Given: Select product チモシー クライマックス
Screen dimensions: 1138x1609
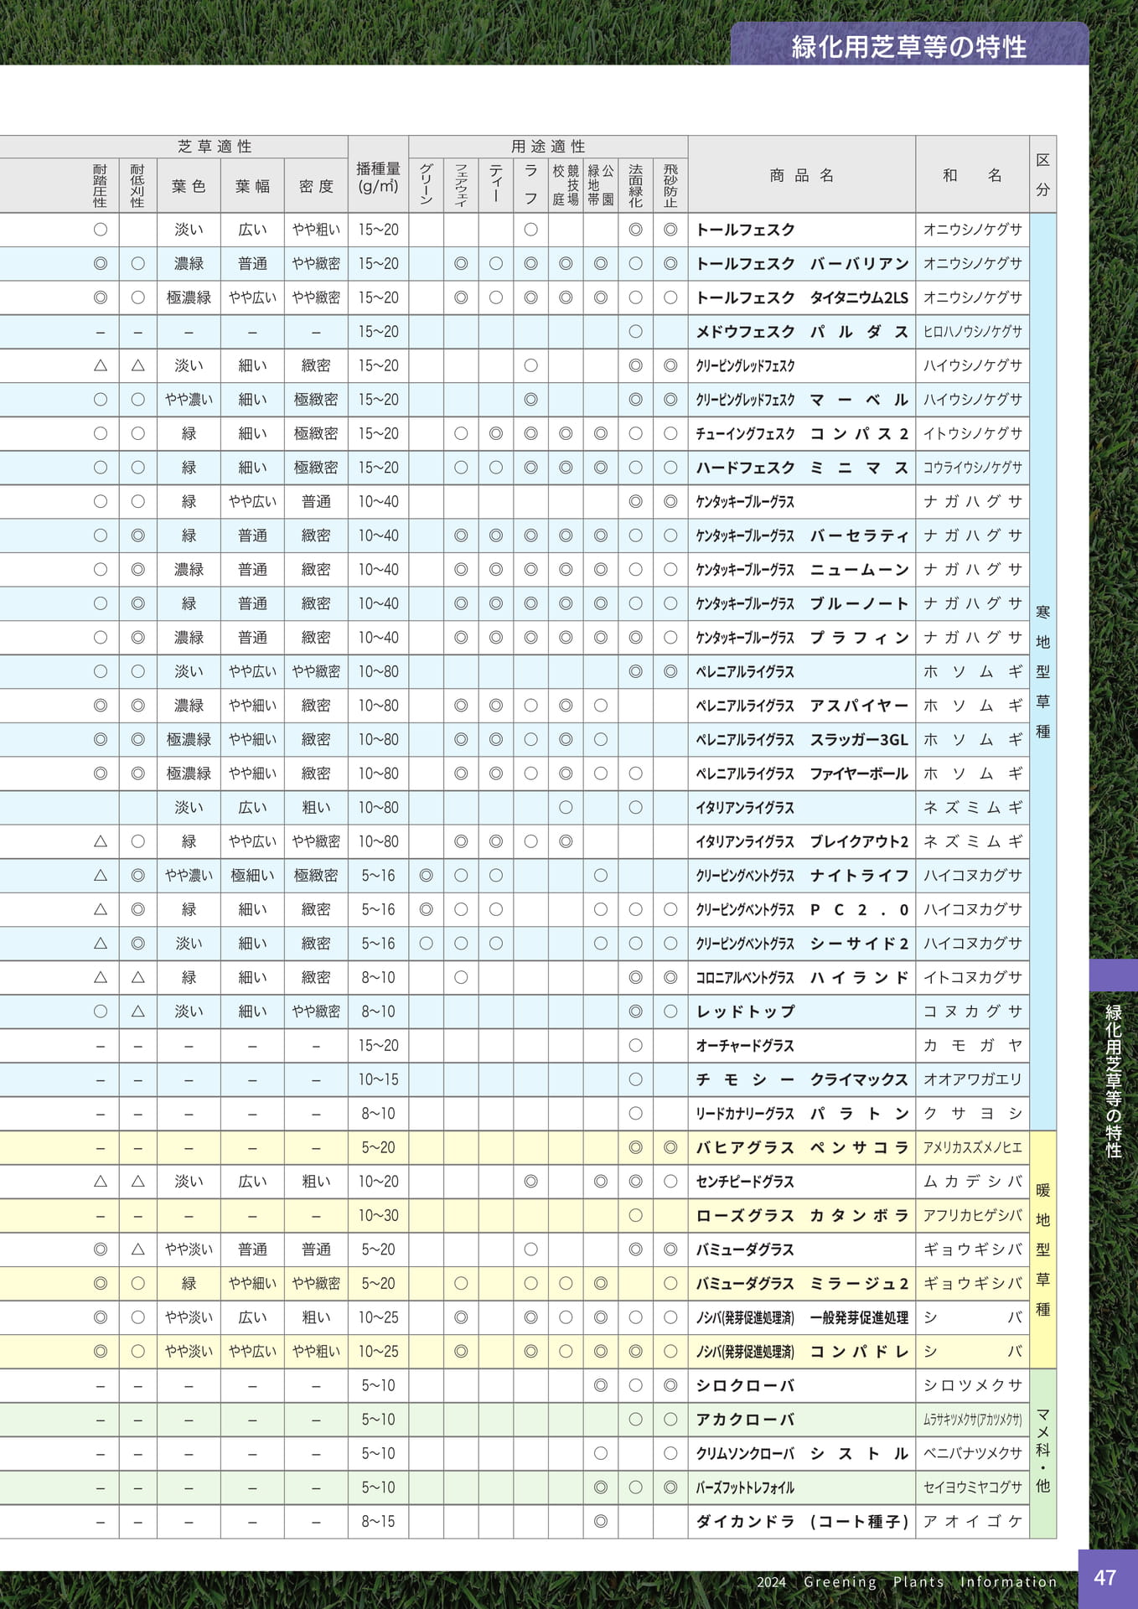Looking at the screenshot, I should click(802, 1079).
